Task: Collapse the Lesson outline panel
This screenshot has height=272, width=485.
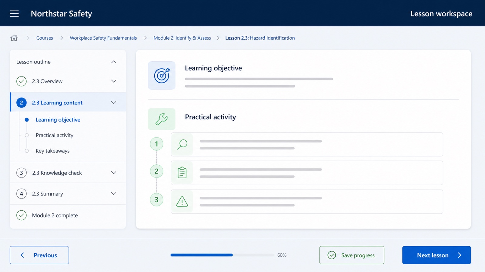Action: [x=114, y=62]
